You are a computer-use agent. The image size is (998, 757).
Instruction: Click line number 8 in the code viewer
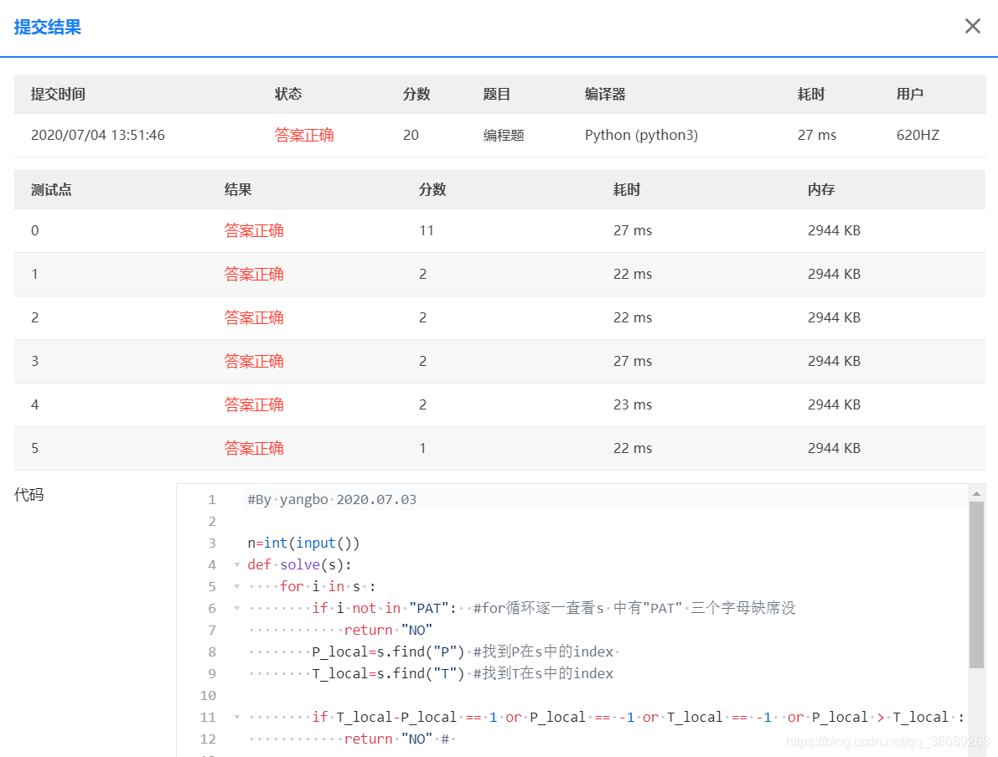coord(211,651)
